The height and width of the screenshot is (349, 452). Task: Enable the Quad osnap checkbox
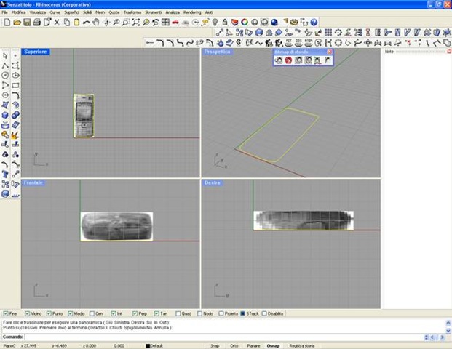(x=179, y=313)
